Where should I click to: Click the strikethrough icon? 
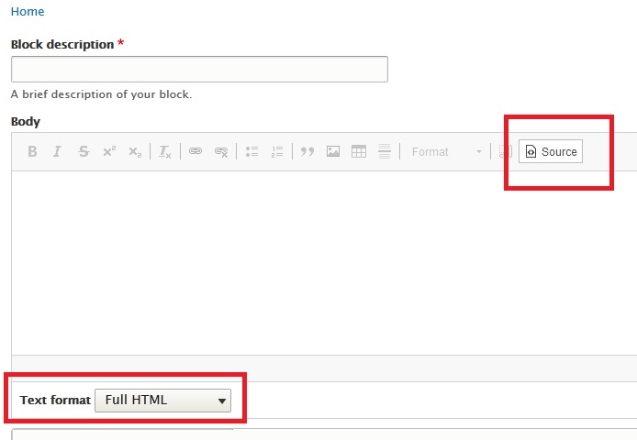(84, 152)
